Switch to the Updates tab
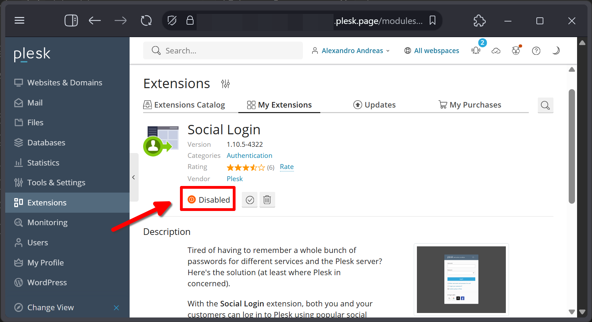The width and height of the screenshot is (592, 322). pyautogui.click(x=375, y=105)
